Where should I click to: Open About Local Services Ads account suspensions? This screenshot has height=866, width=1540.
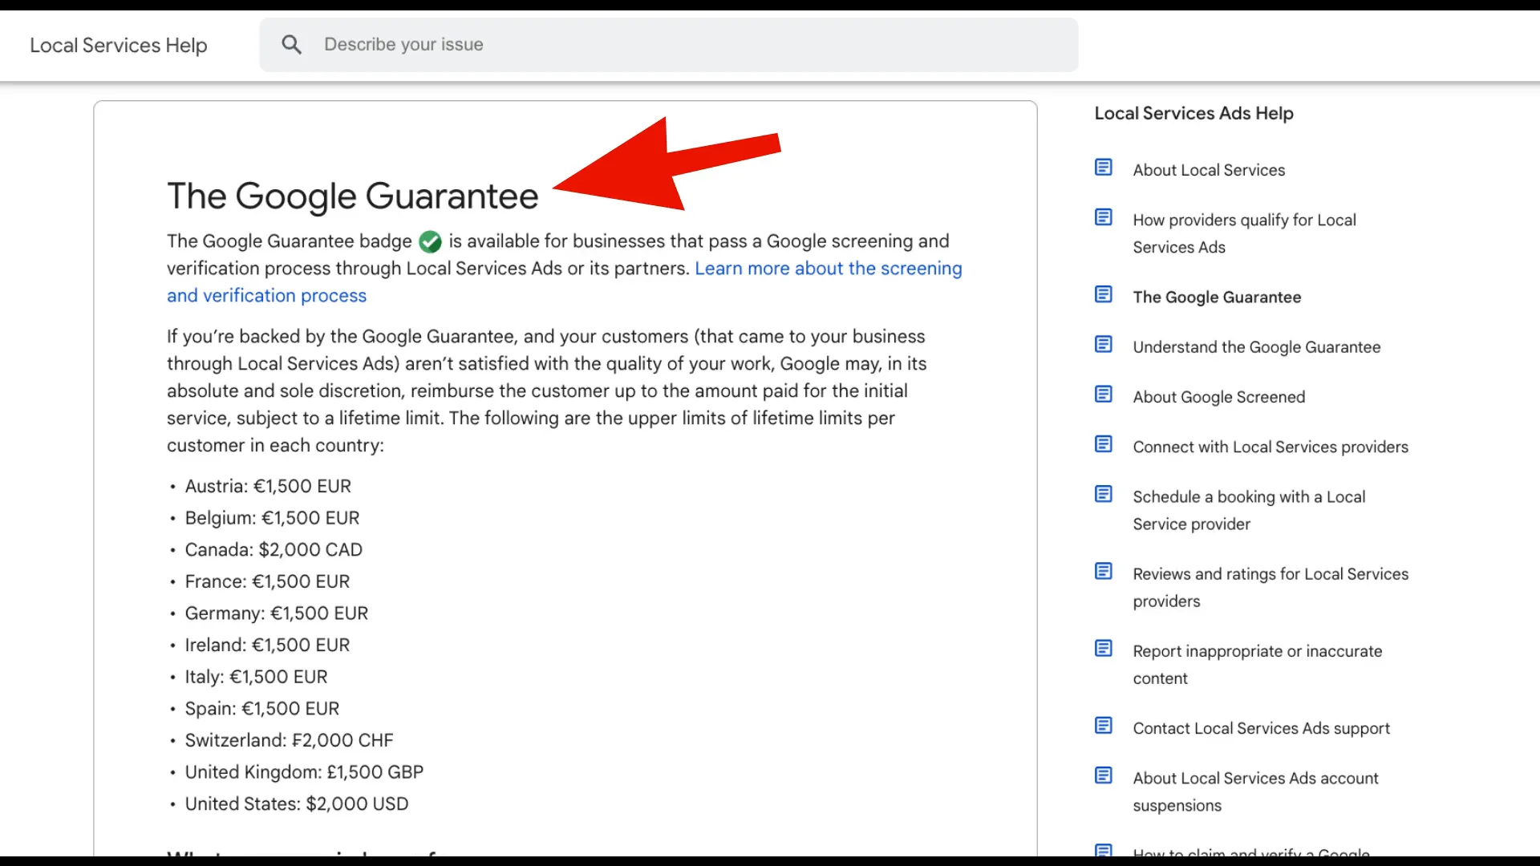point(1255,779)
